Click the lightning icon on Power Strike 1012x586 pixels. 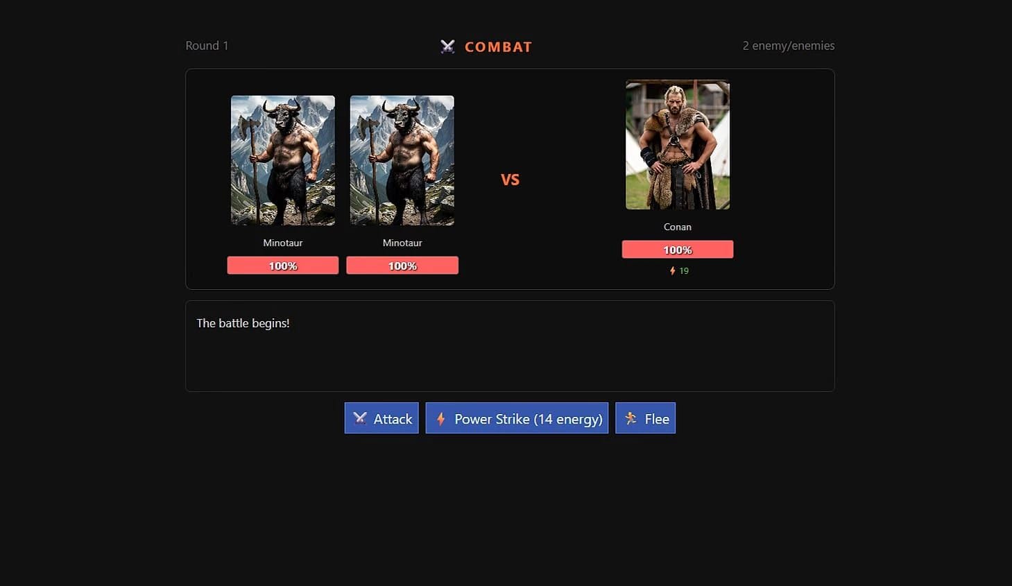click(440, 419)
